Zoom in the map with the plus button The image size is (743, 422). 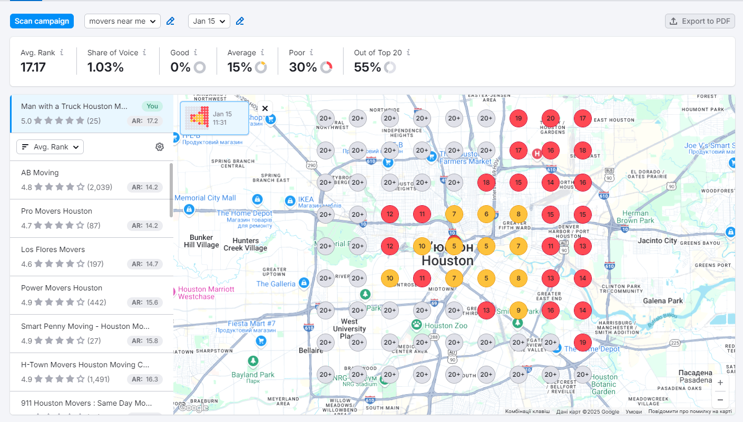tap(720, 383)
